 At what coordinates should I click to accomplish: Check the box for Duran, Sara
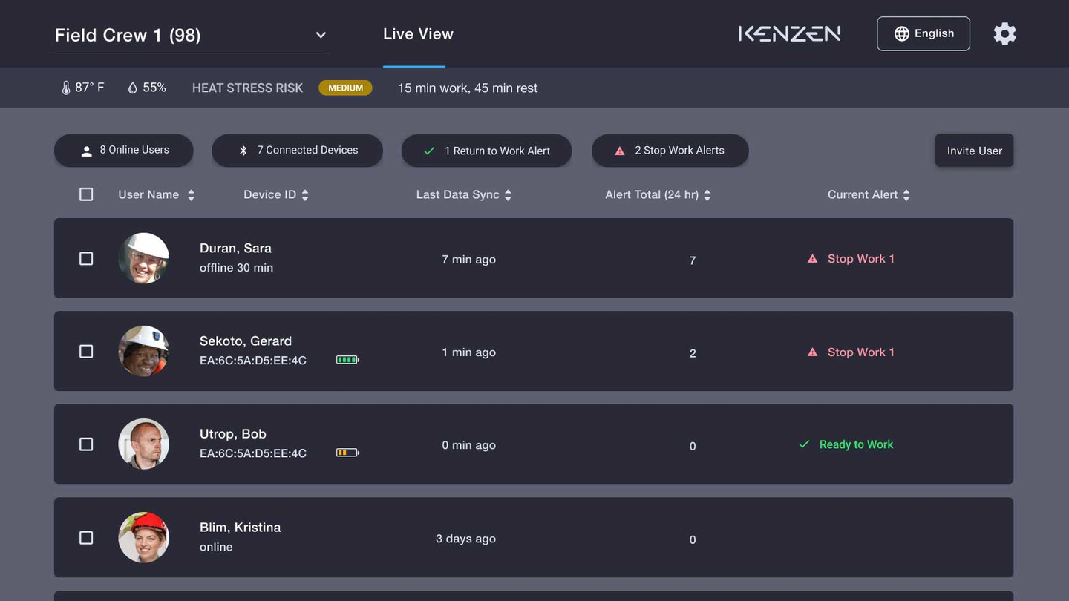[x=86, y=258]
